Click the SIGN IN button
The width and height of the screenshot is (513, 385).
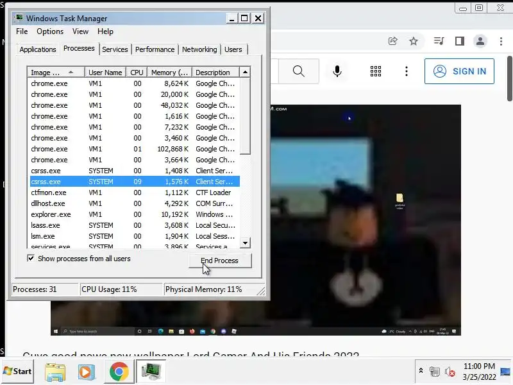click(x=459, y=71)
